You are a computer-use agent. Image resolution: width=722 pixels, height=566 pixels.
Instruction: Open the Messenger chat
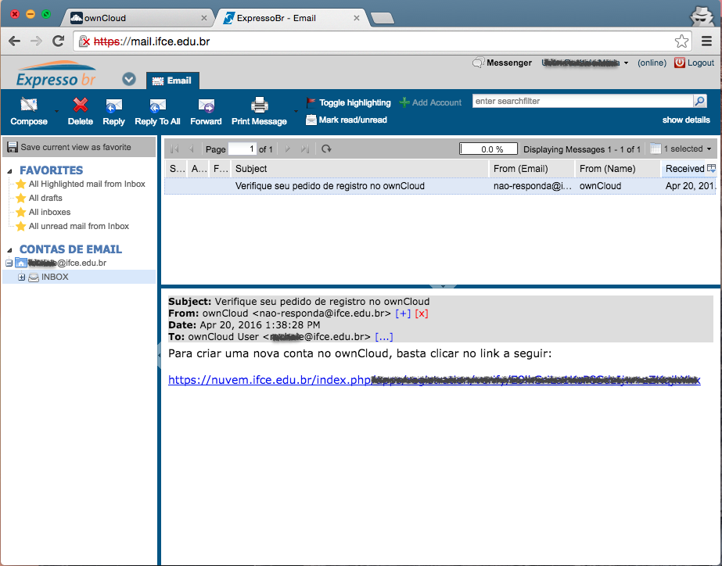click(x=502, y=63)
